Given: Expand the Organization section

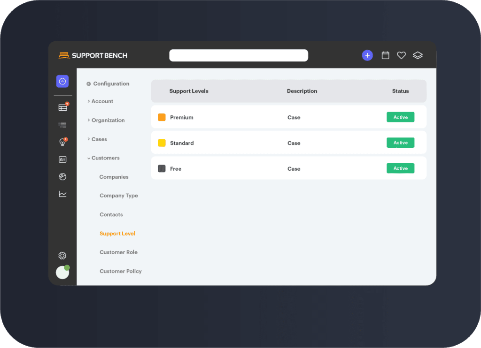Looking at the screenshot, I should pos(108,120).
